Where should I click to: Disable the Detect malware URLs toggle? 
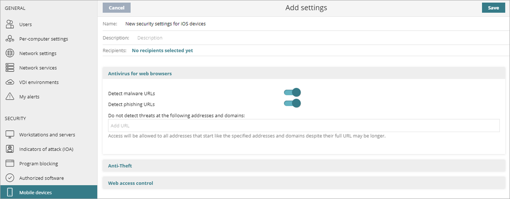pyautogui.click(x=292, y=92)
